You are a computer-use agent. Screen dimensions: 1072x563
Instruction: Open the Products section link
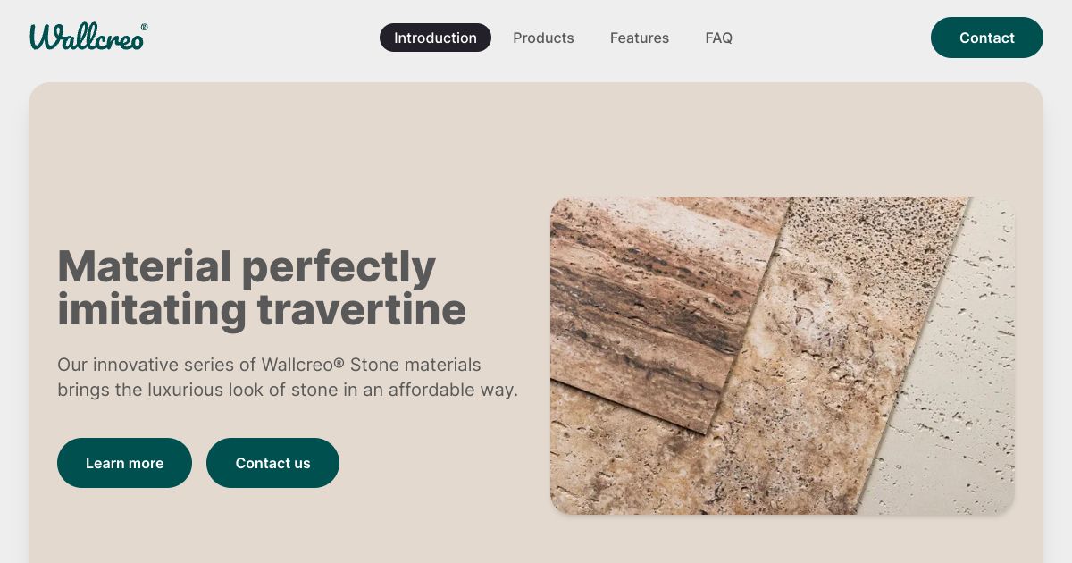pos(543,38)
